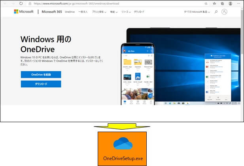Click the lock icon beside the URL
Image resolution: width=244 pixels, height=166 pixels.
coord(30,4)
